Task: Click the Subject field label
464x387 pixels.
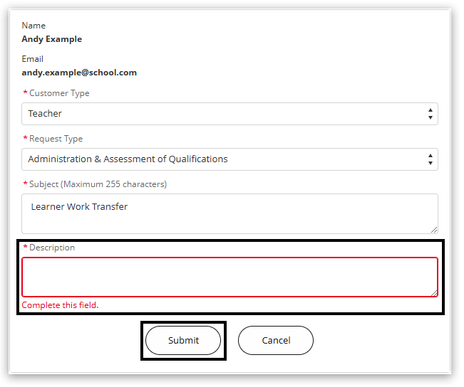Action: 98,184
